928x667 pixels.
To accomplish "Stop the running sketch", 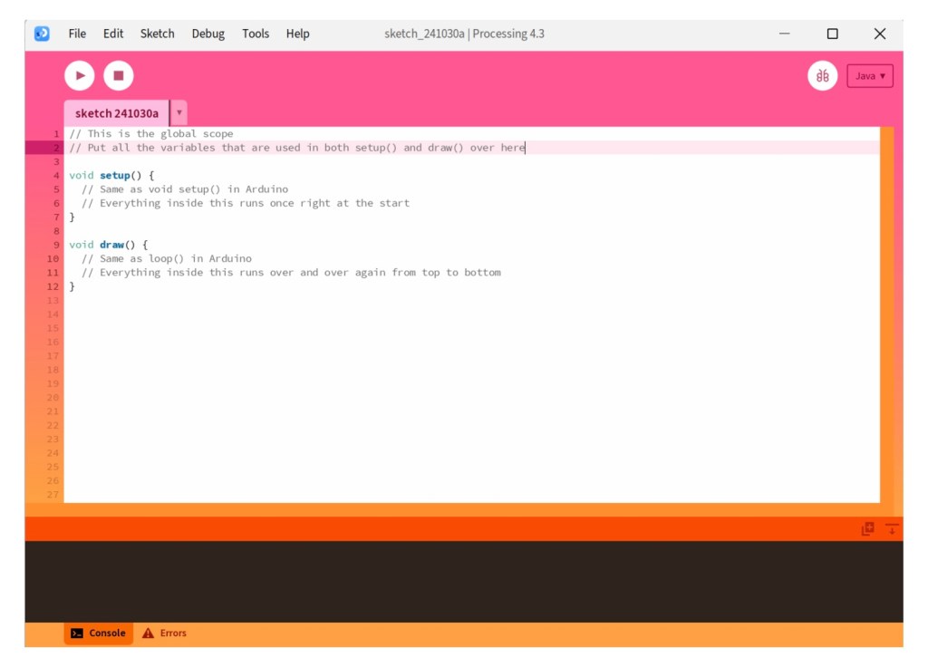I will (x=118, y=76).
